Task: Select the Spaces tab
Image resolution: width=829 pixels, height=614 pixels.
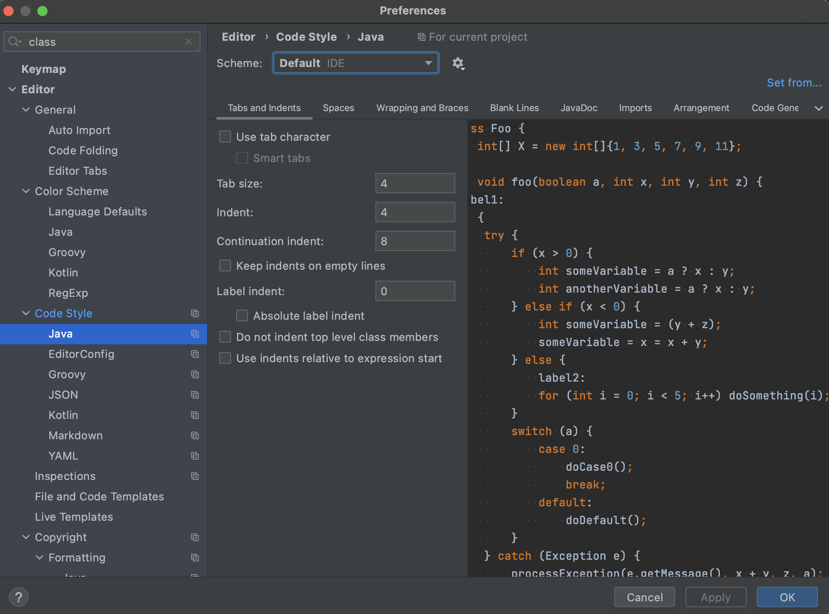Action: tap(339, 108)
